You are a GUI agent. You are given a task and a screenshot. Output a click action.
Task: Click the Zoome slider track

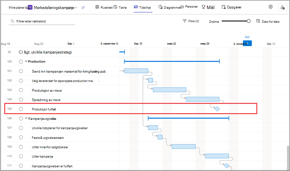tap(234, 21)
